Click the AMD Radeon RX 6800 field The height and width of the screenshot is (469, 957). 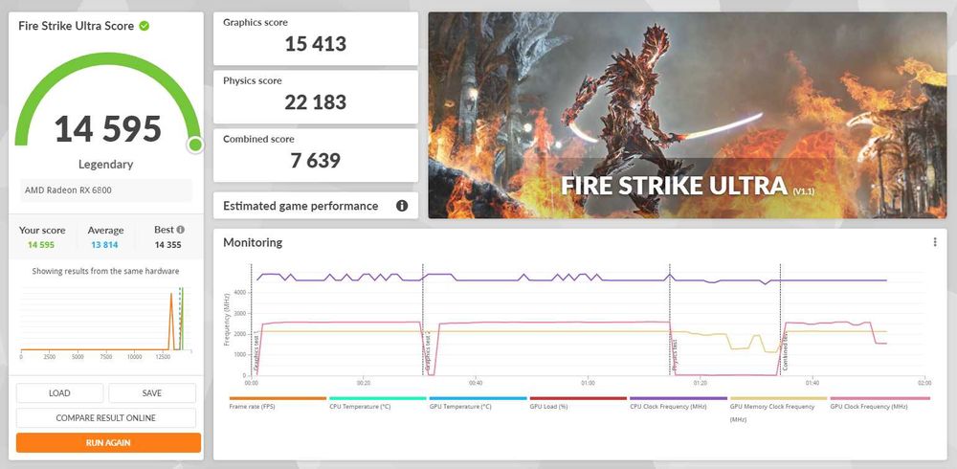pyautogui.click(x=106, y=190)
